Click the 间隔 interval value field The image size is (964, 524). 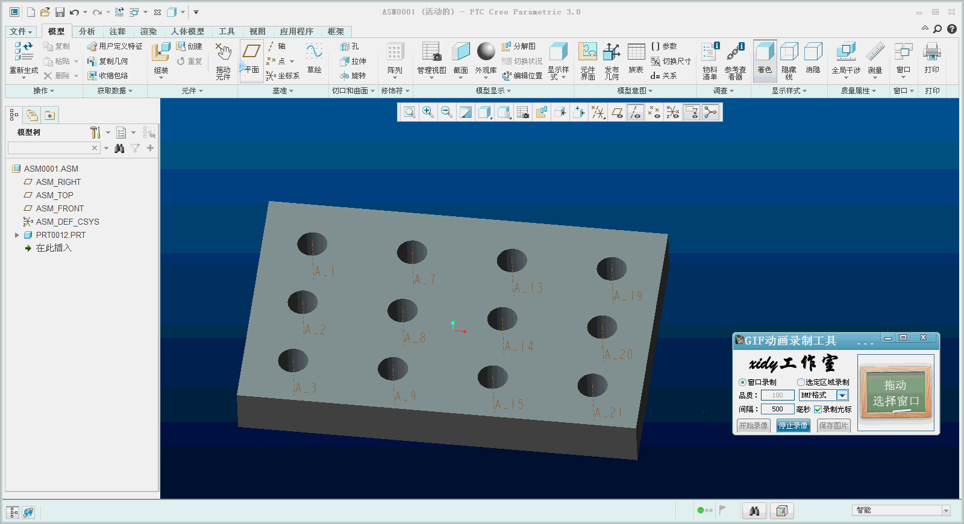pyautogui.click(x=777, y=410)
